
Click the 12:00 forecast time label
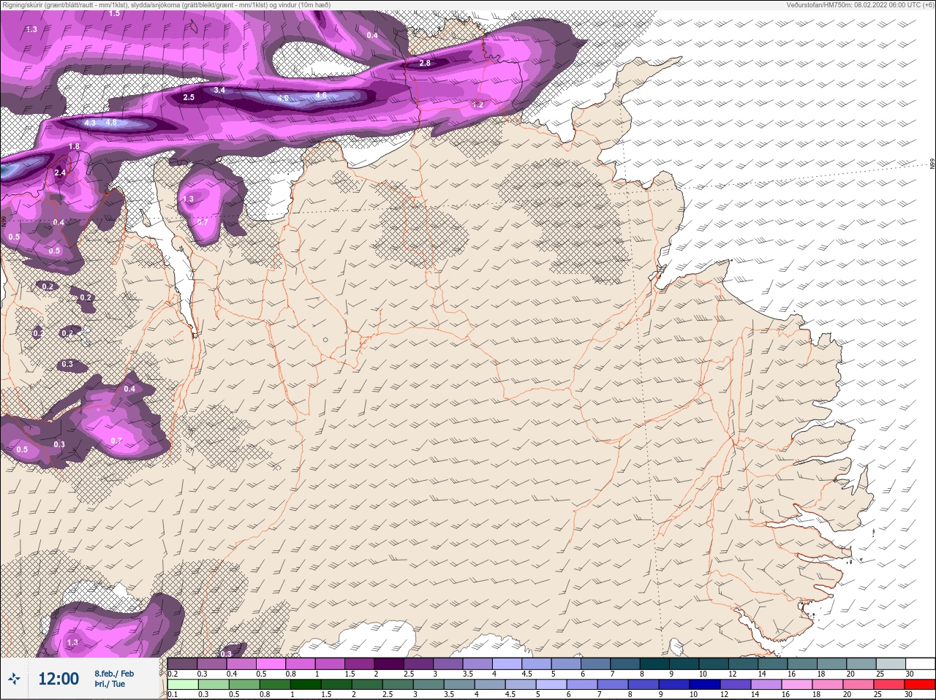coord(58,679)
